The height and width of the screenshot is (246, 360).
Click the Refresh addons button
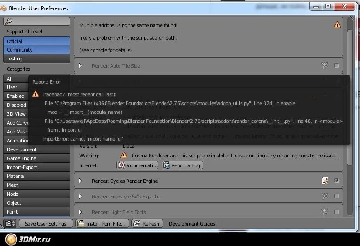tap(147, 223)
